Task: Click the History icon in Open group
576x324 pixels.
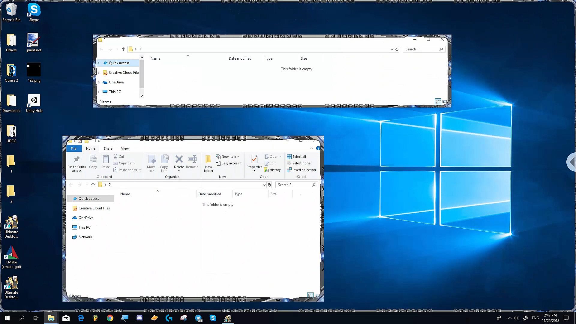Action: click(x=272, y=170)
